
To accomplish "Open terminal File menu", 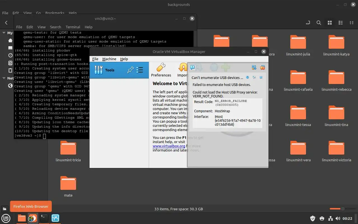I will click(x=19, y=27).
